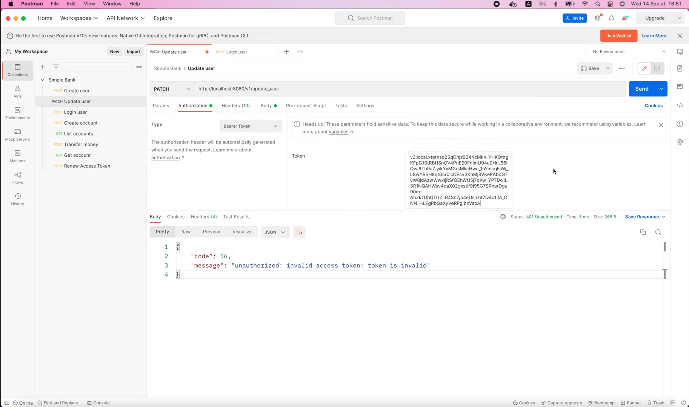Open related requests lightbulb icon
The height and width of the screenshot is (407, 689).
(680, 142)
